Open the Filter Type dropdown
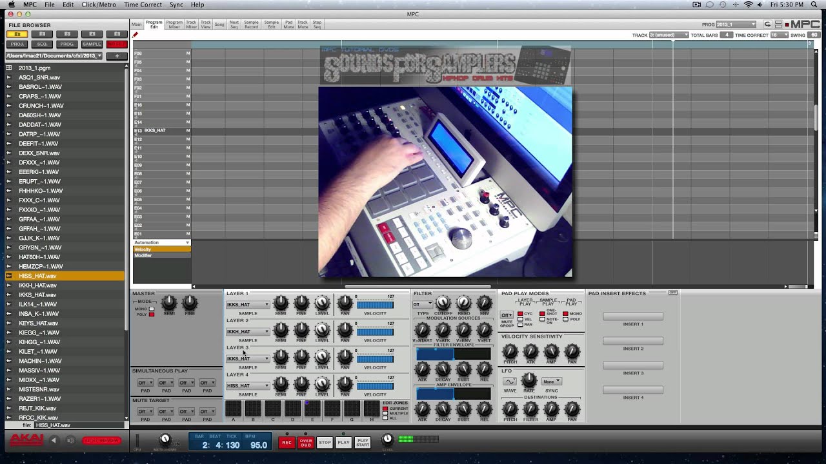The image size is (826, 464). pos(423,304)
